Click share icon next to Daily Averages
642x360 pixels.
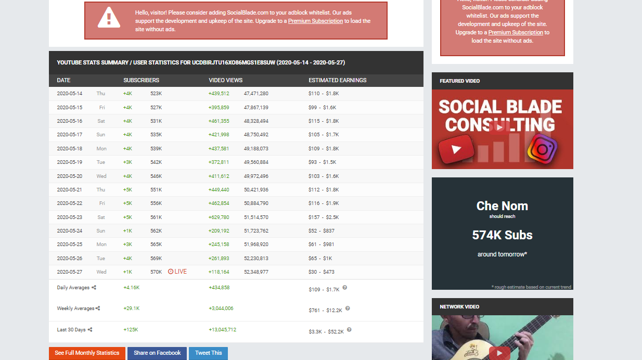tap(94, 288)
